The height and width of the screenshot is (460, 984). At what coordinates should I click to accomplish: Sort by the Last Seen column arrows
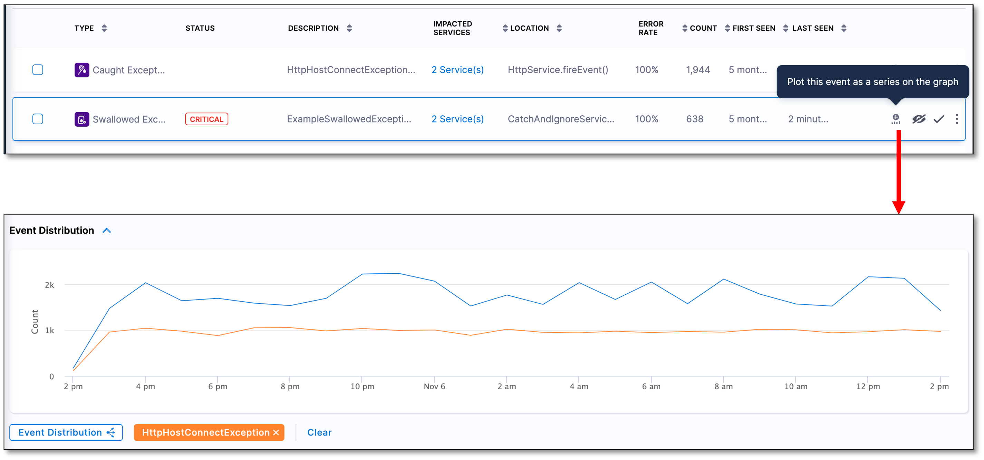(x=844, y=28)
